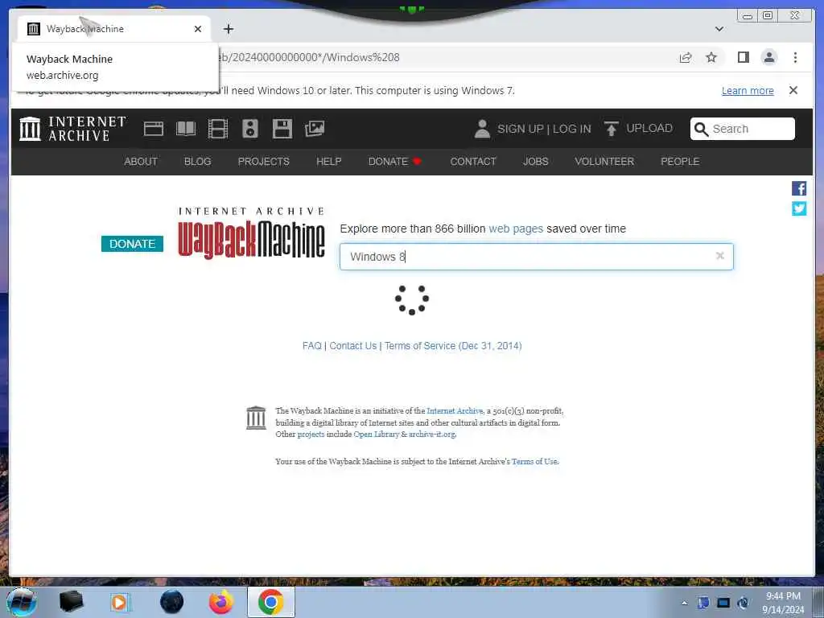The image size is (824, 618).
Task: Open a new tab with the plus button
Action: click(228, 29)
